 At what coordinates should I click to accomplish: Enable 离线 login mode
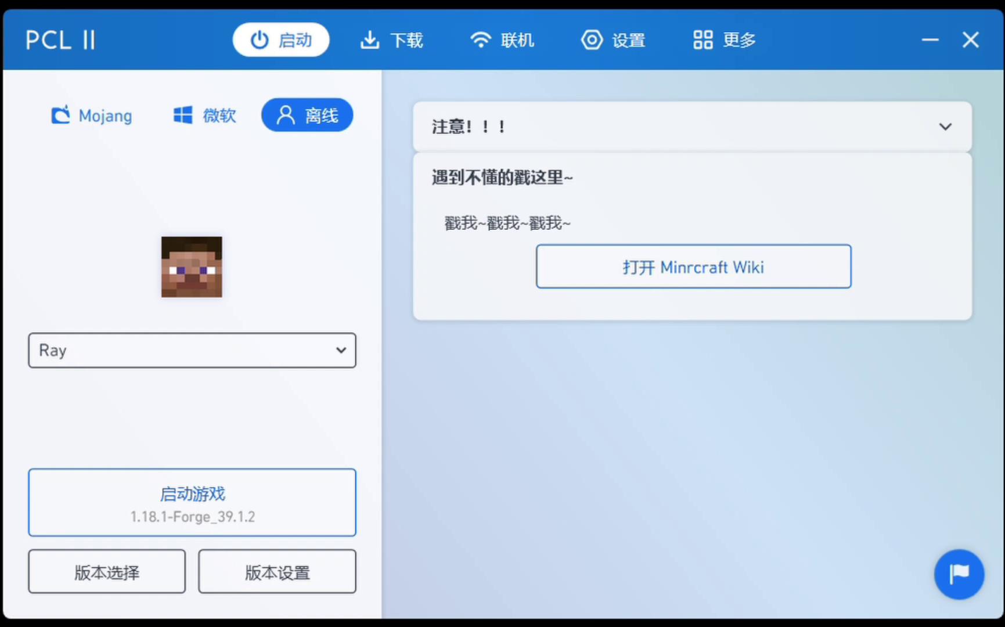pyautogui.click(x=307, y=115)
